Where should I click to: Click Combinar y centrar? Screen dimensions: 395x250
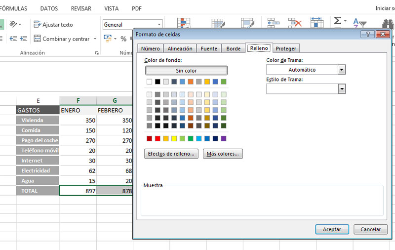pyautogui.click(x=62, y=39)
